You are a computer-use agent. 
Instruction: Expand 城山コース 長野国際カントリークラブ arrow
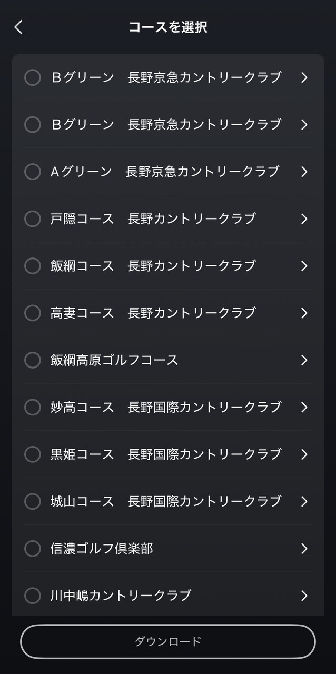click(304, 501)
